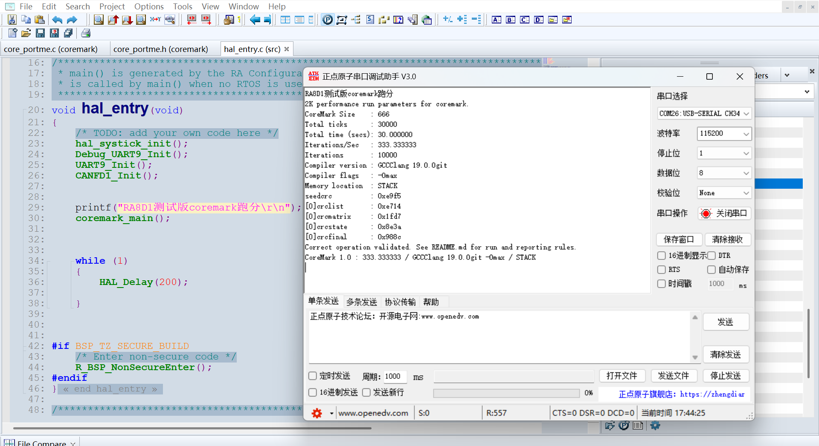
Task: Click the Redo arrow icon
Action: click(72, 20)
